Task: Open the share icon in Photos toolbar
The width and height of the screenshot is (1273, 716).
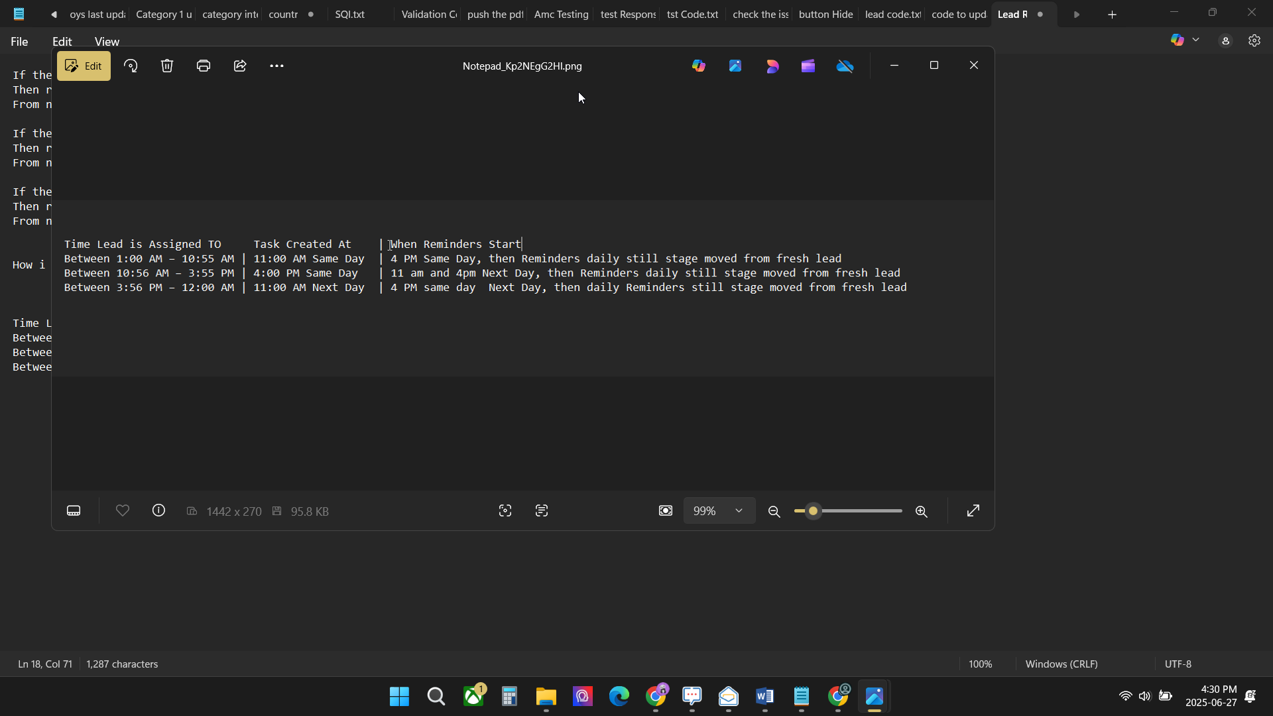Action: pos(240,66)
